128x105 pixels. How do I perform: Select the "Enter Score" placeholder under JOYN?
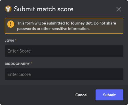(x=19, y=51)
